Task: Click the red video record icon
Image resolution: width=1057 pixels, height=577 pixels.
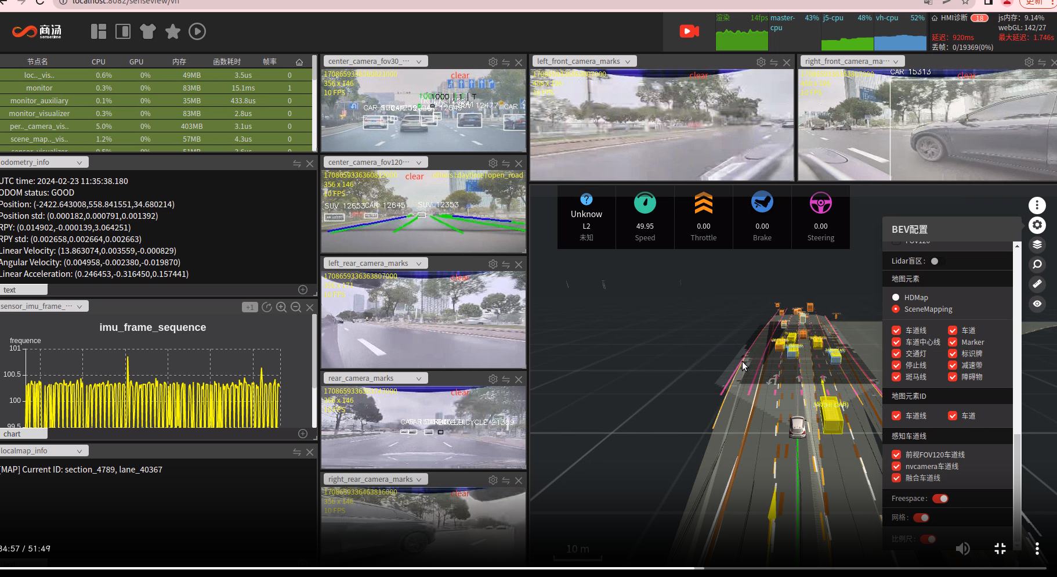Action: (689, 31)
